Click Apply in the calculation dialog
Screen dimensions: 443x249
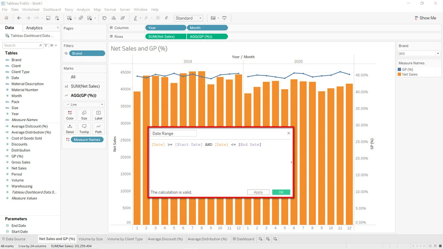pos(258,192)
